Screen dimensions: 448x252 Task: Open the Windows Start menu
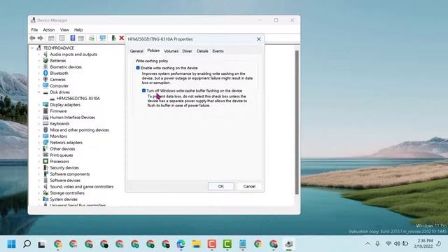pos(11,244)
